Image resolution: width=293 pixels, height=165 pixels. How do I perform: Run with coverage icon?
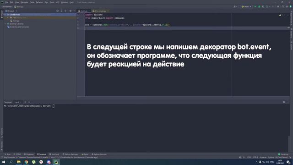[263, 6]
